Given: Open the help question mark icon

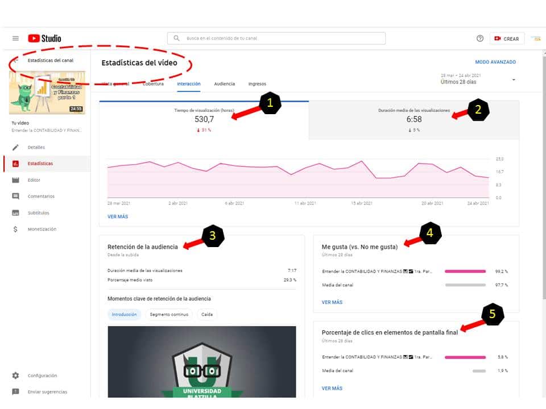Looking at the screenshot, I should click(480, 39).
